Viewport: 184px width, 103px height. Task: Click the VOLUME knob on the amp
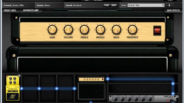tap(68, 29)
